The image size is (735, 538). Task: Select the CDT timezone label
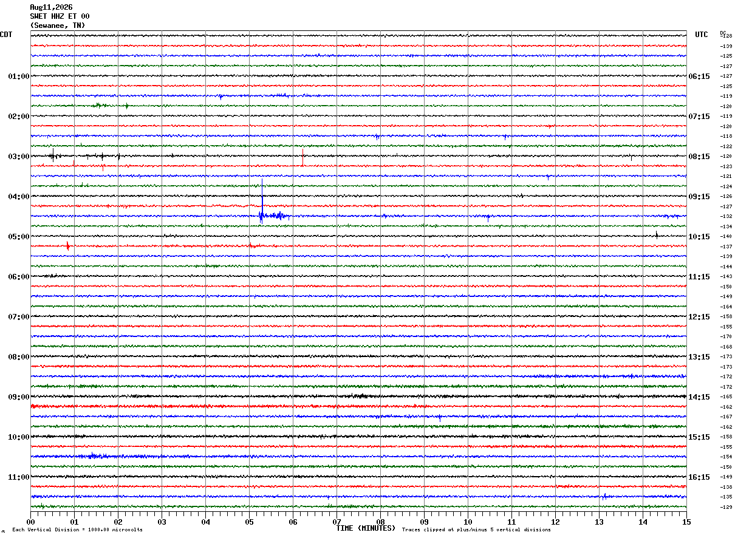[x=6, y=35]
